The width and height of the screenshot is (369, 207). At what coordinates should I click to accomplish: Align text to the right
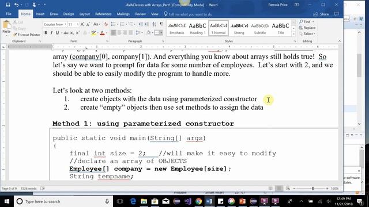click(x=125, y=33)
